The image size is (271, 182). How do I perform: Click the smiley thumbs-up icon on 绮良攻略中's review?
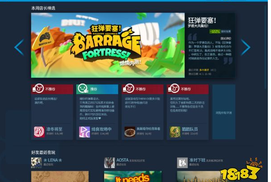pyautogui.click(x=83, y=88)
